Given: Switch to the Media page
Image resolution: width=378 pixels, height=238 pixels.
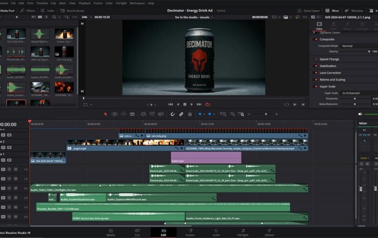Looking at the screenshot, I should coord(111,233).
